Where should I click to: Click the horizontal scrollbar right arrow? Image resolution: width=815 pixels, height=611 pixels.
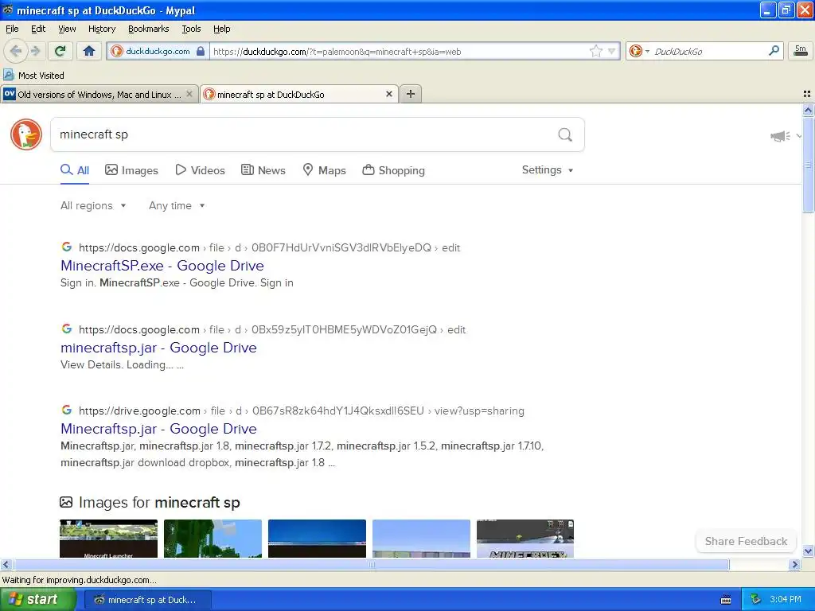(794, 564)
